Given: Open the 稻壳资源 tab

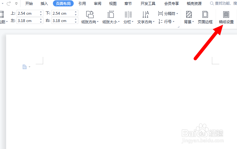Looking at the screenshot, I should 194,3.
